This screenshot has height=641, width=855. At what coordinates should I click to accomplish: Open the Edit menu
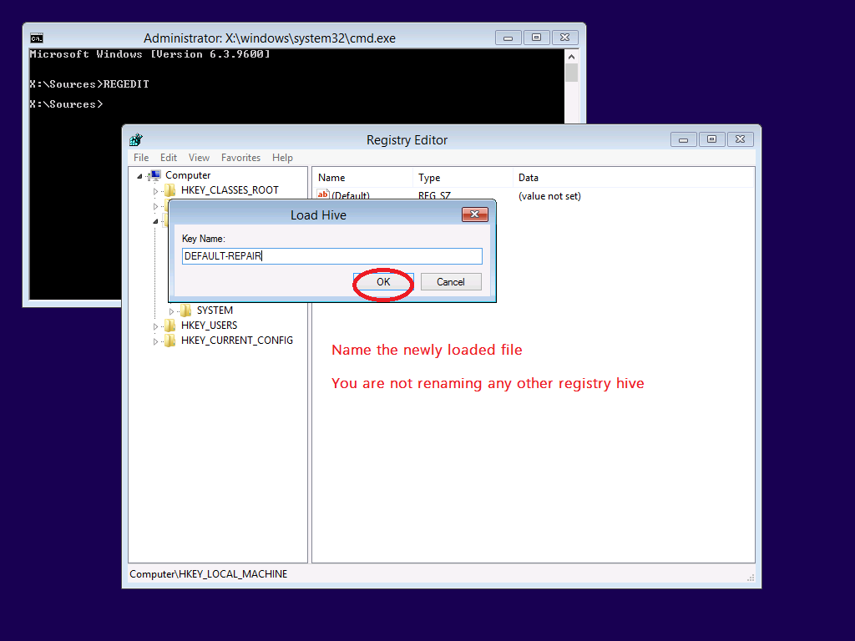coord(169,158)
